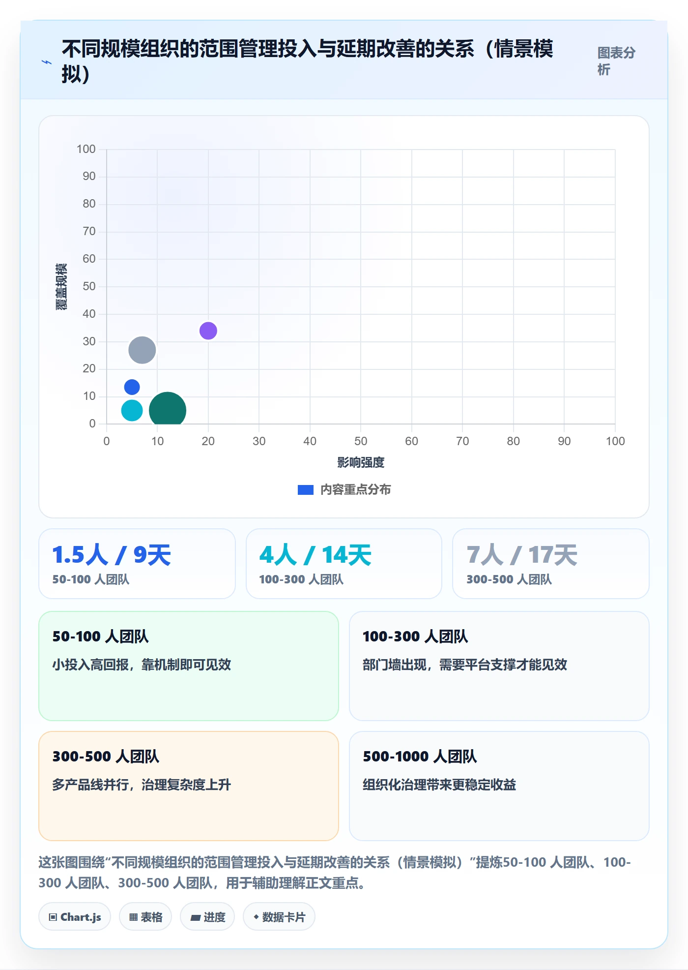
Task: Click the 多产品线并行 description text
Action: 142,785
